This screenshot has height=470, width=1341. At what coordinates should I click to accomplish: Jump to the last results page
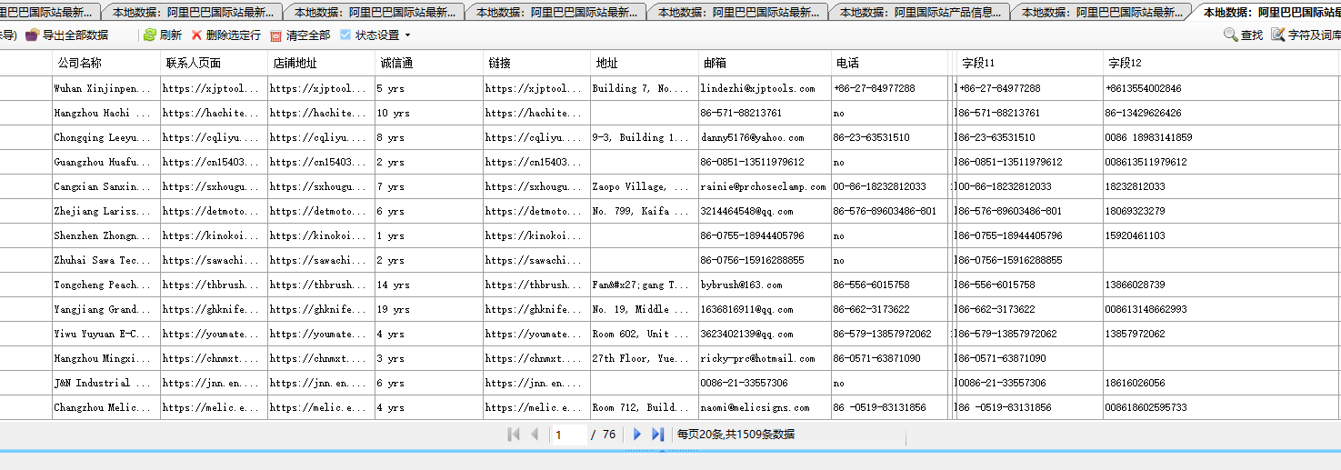[x=658, y=435]
